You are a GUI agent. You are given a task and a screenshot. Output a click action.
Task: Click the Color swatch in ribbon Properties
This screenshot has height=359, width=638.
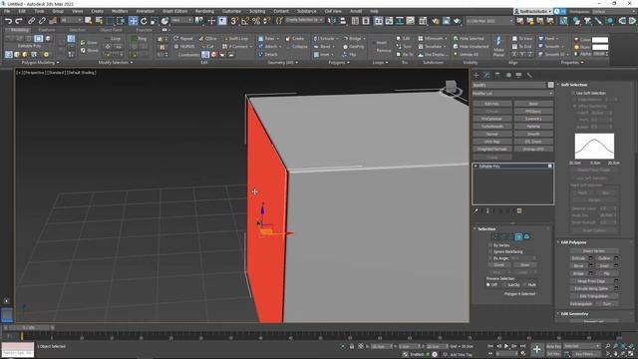(x=600, y=40)
